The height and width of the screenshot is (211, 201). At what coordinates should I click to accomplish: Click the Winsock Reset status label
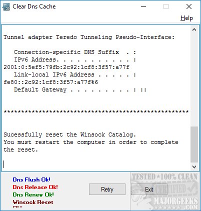(33, 202)
